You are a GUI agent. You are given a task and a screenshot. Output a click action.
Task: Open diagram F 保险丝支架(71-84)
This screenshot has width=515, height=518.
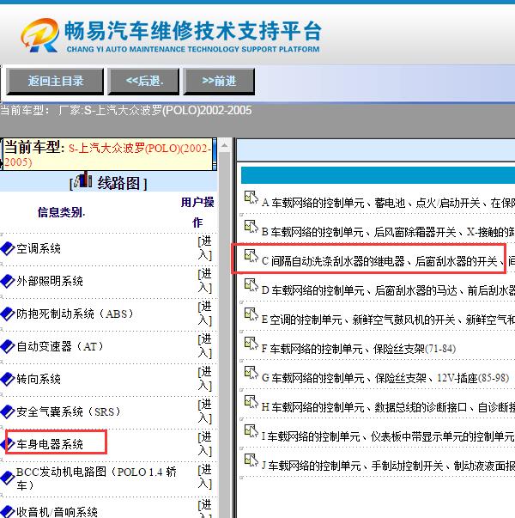359,349
